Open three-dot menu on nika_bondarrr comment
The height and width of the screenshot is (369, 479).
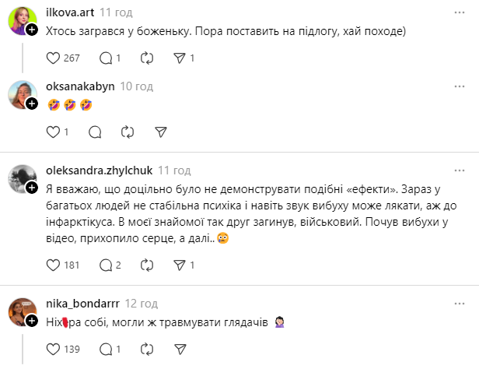tap(461, 304)
